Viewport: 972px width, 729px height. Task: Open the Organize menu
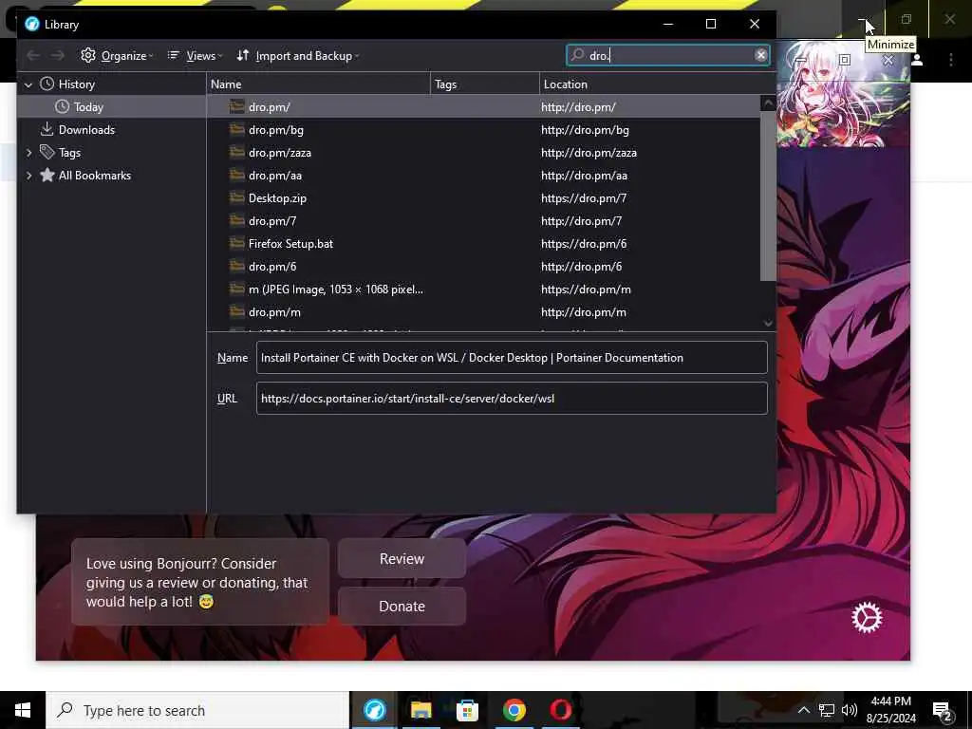117,56
